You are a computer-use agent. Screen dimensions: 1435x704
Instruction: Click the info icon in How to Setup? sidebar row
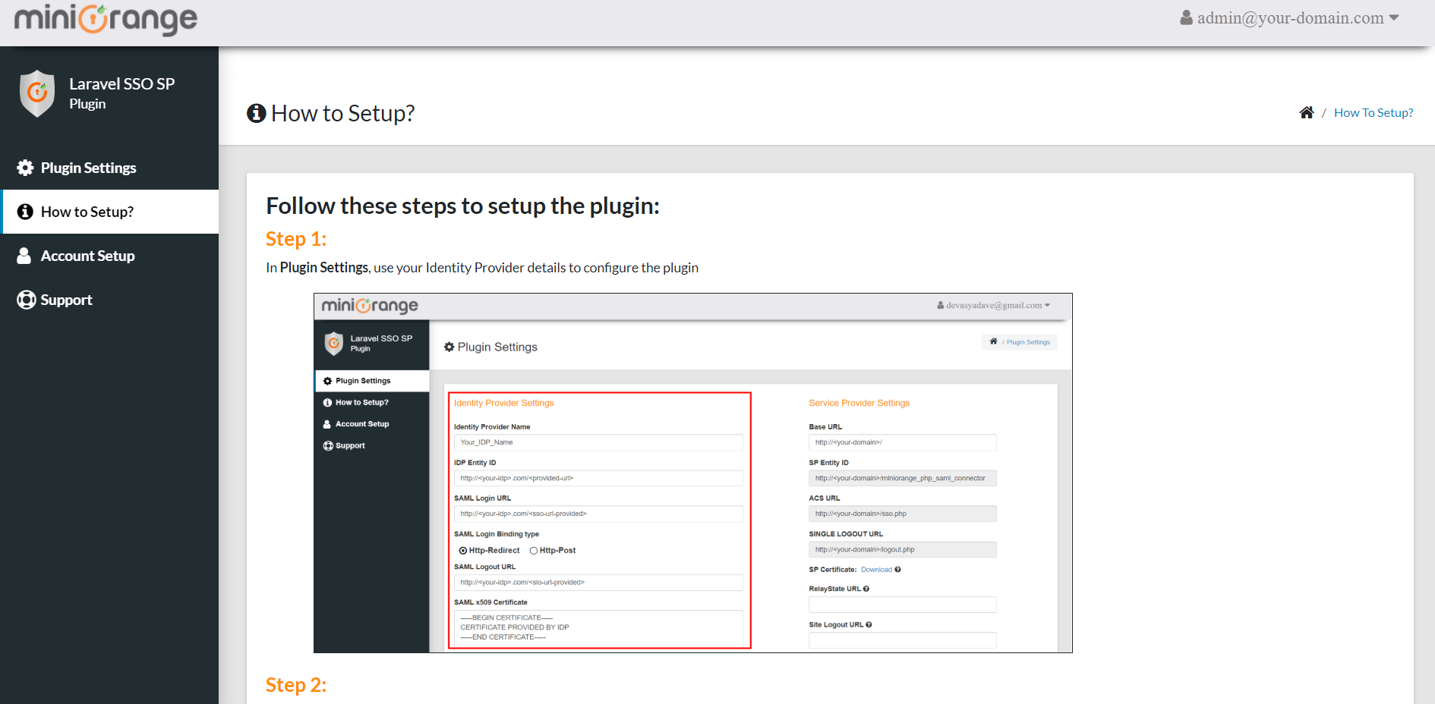coord(25,212)
